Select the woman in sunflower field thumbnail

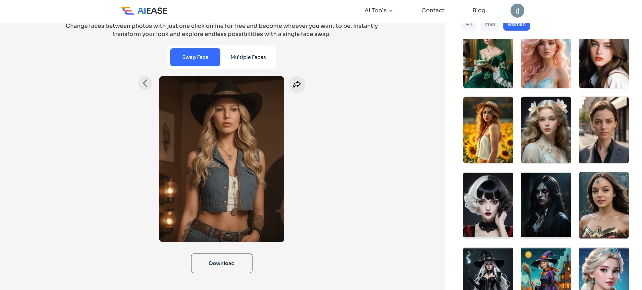[x=488, y=130]
